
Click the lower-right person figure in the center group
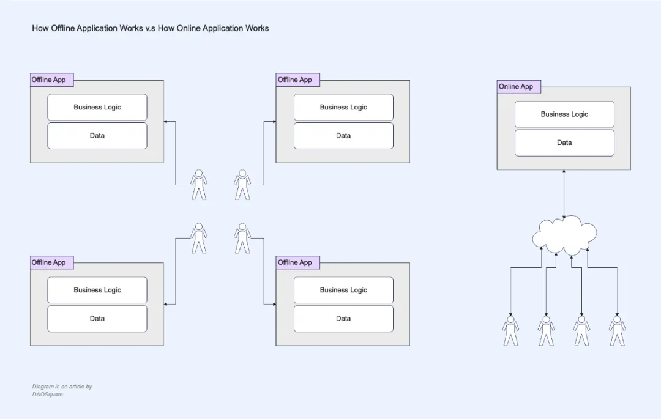coord(242,238)
